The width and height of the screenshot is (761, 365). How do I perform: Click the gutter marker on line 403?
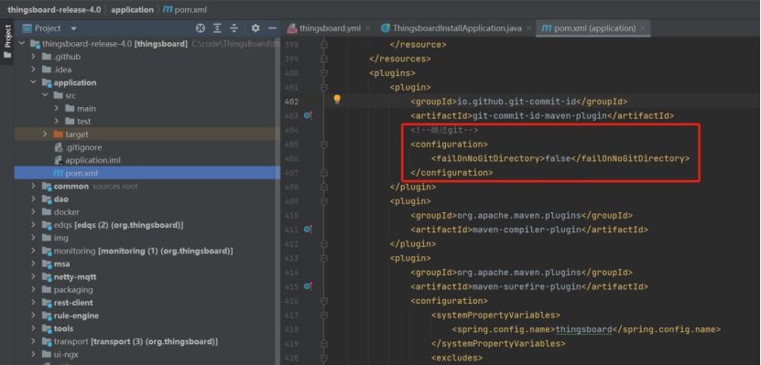308,115
